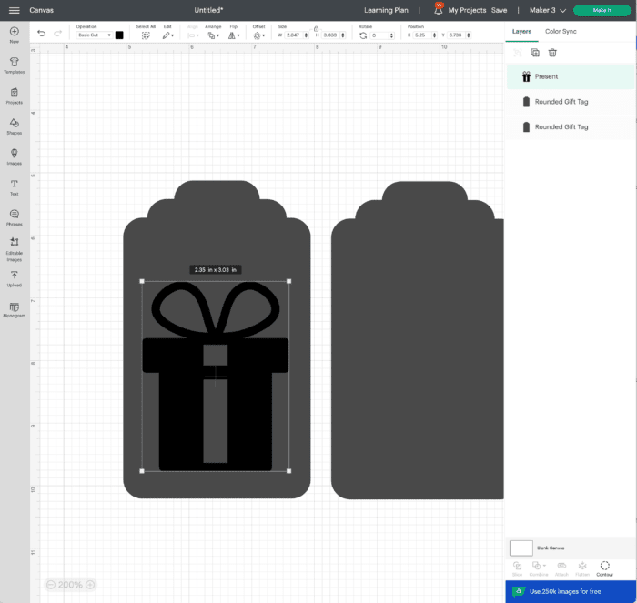
Task: Open the My Projects link
Action: [467, 10]
